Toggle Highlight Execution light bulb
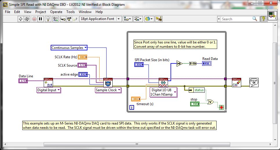Screen dimensions: 280x150 pos(48,19)
